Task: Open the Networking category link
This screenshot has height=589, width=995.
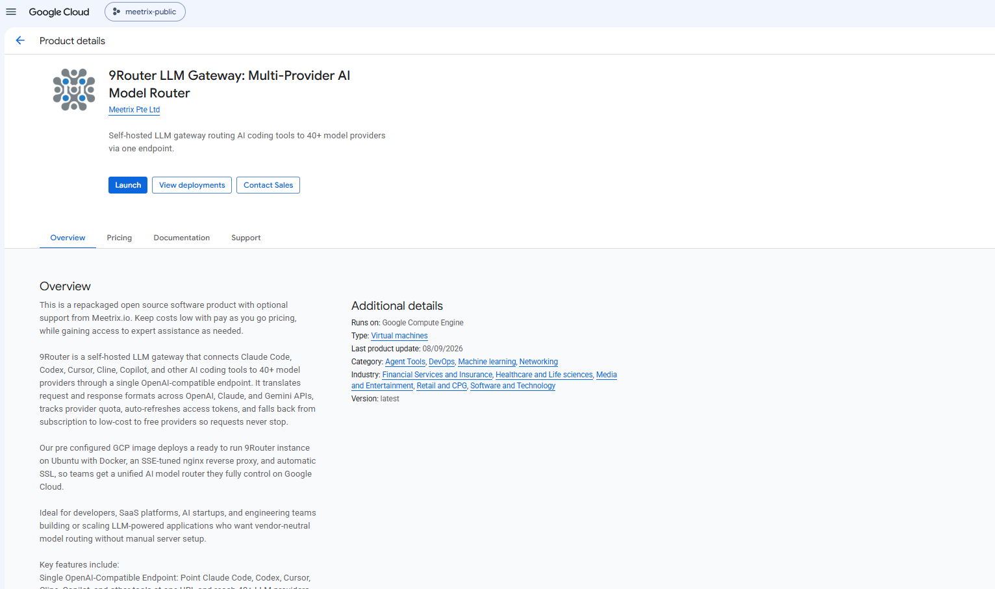Action: click(538, 362)
